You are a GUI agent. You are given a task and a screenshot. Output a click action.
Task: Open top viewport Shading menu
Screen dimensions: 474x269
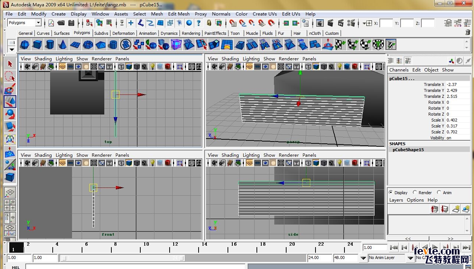43,59
